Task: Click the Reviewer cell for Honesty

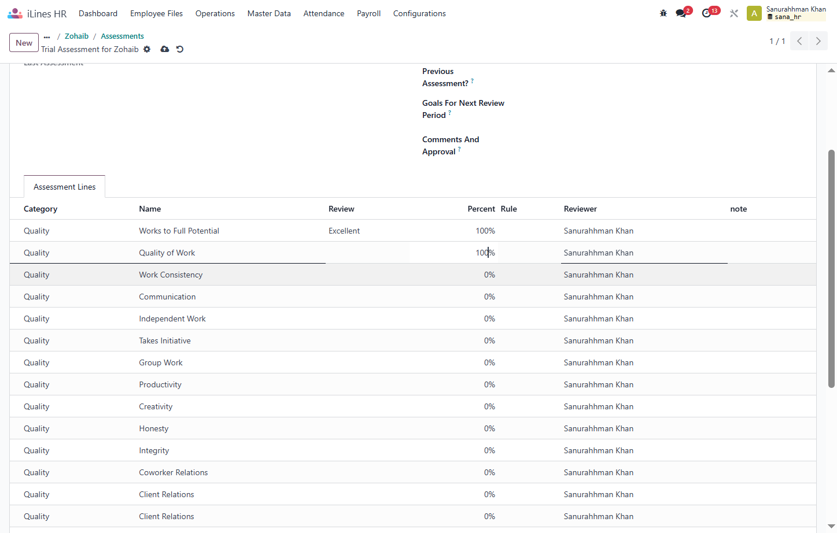Action: tap(644, 428)
